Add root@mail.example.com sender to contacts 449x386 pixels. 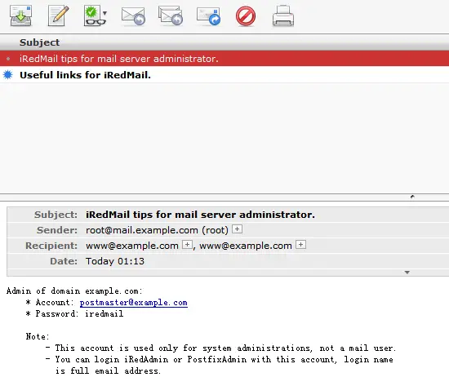237,229
